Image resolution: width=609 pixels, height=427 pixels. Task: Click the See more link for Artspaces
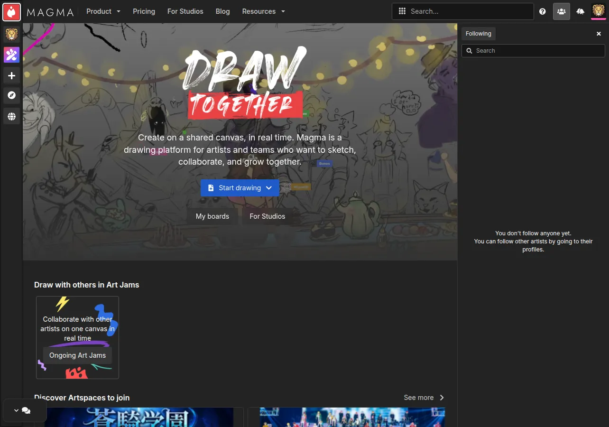[419, 398]
